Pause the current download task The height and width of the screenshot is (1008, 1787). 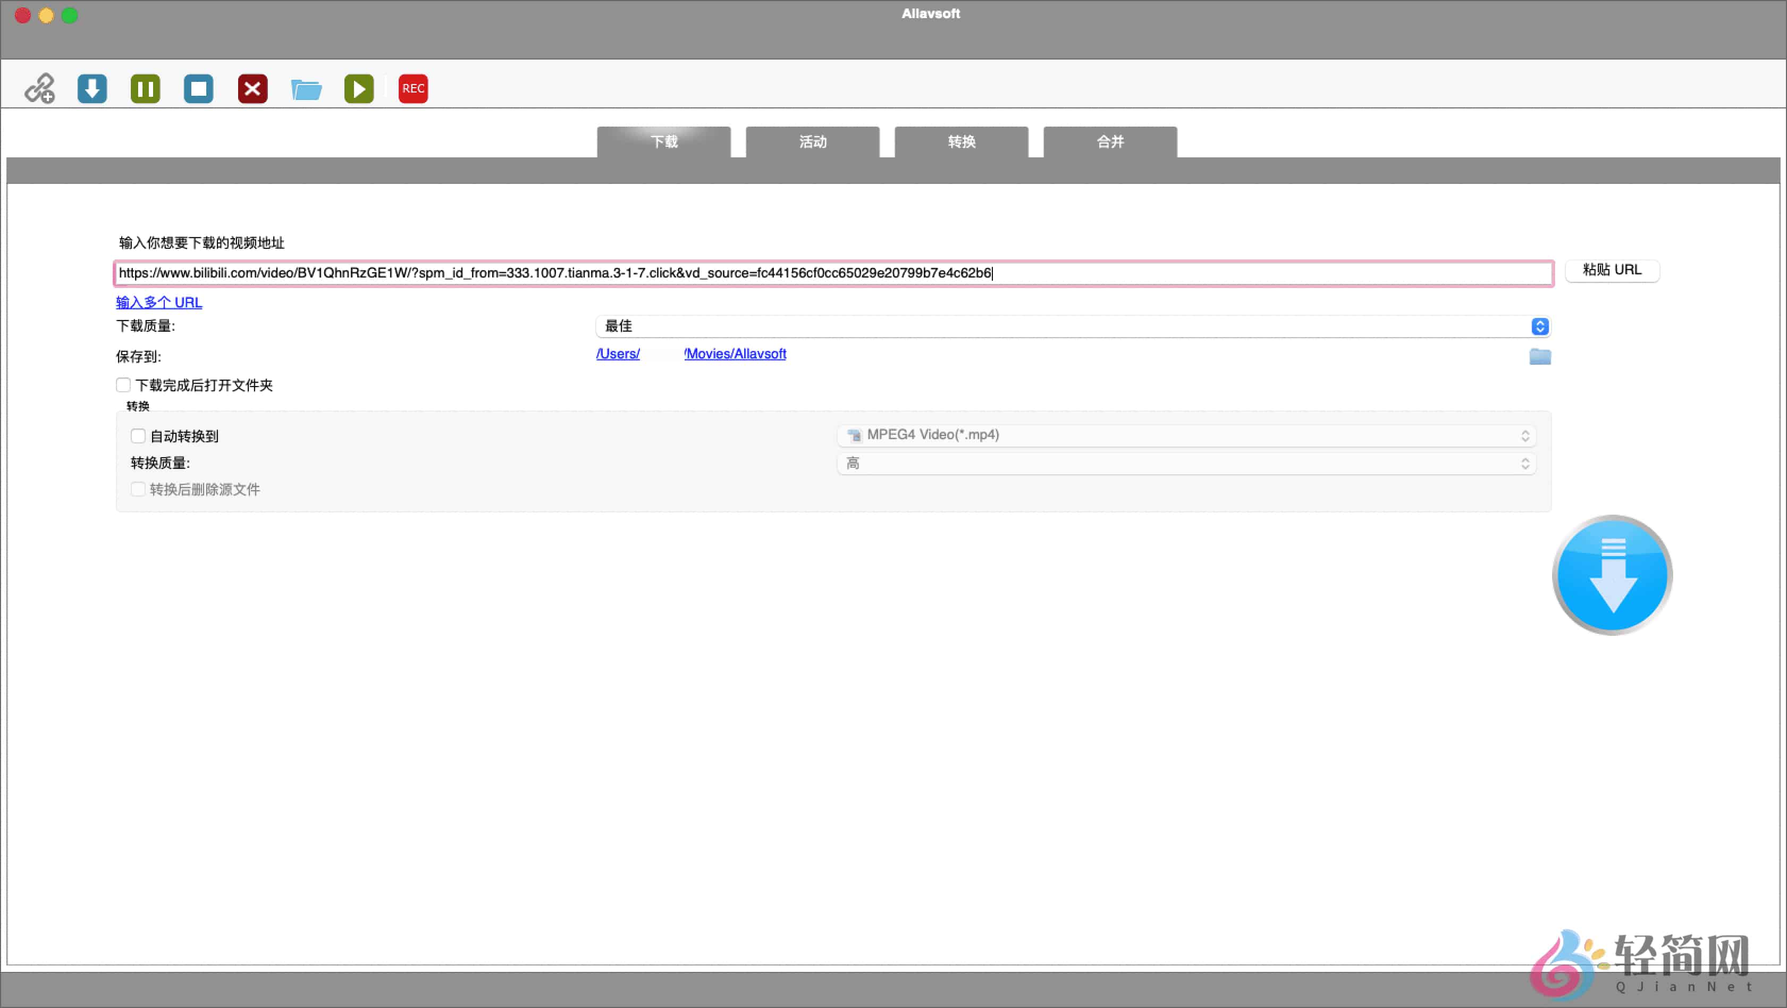point(145,88)
